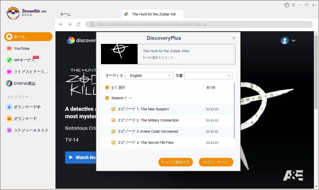Screen dimensions: 319x190
Task: Click the clock icon in title bar
Action: [287, 5]
